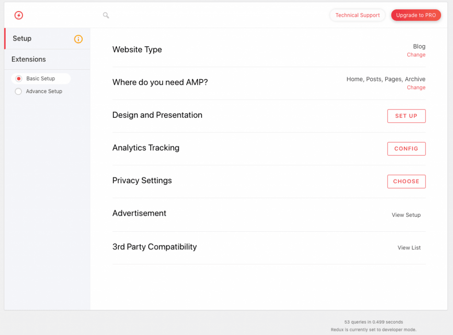This screenshot has width=453, height=335.
Task: Click the Upgrade to PRO button
Action: coord(416,15)
